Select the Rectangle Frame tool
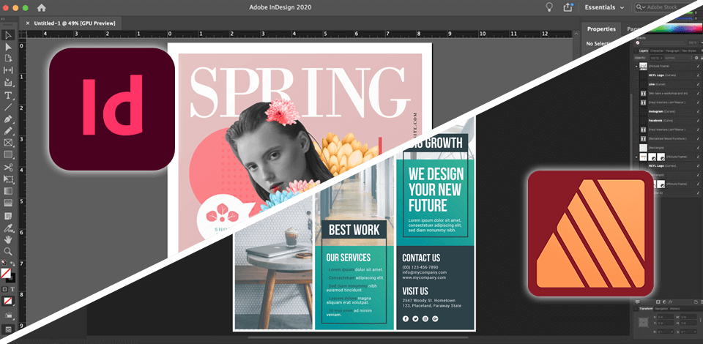Screen dimensions: 703x344 pyautogui.click(x=8, y=143)
